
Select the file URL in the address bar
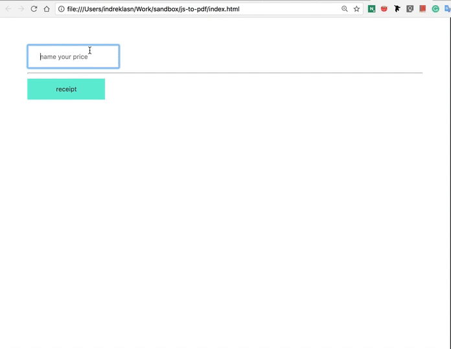[x=154, y=9]
